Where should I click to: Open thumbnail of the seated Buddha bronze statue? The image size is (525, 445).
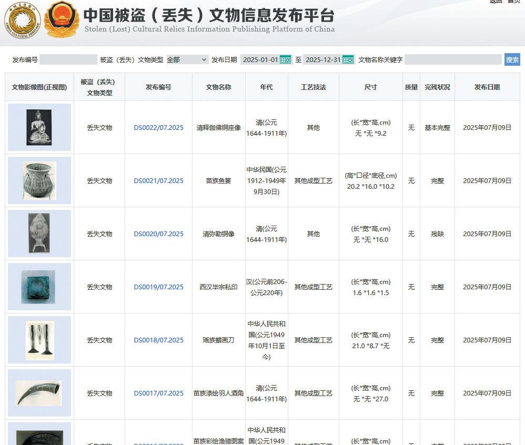click(39, 127)
